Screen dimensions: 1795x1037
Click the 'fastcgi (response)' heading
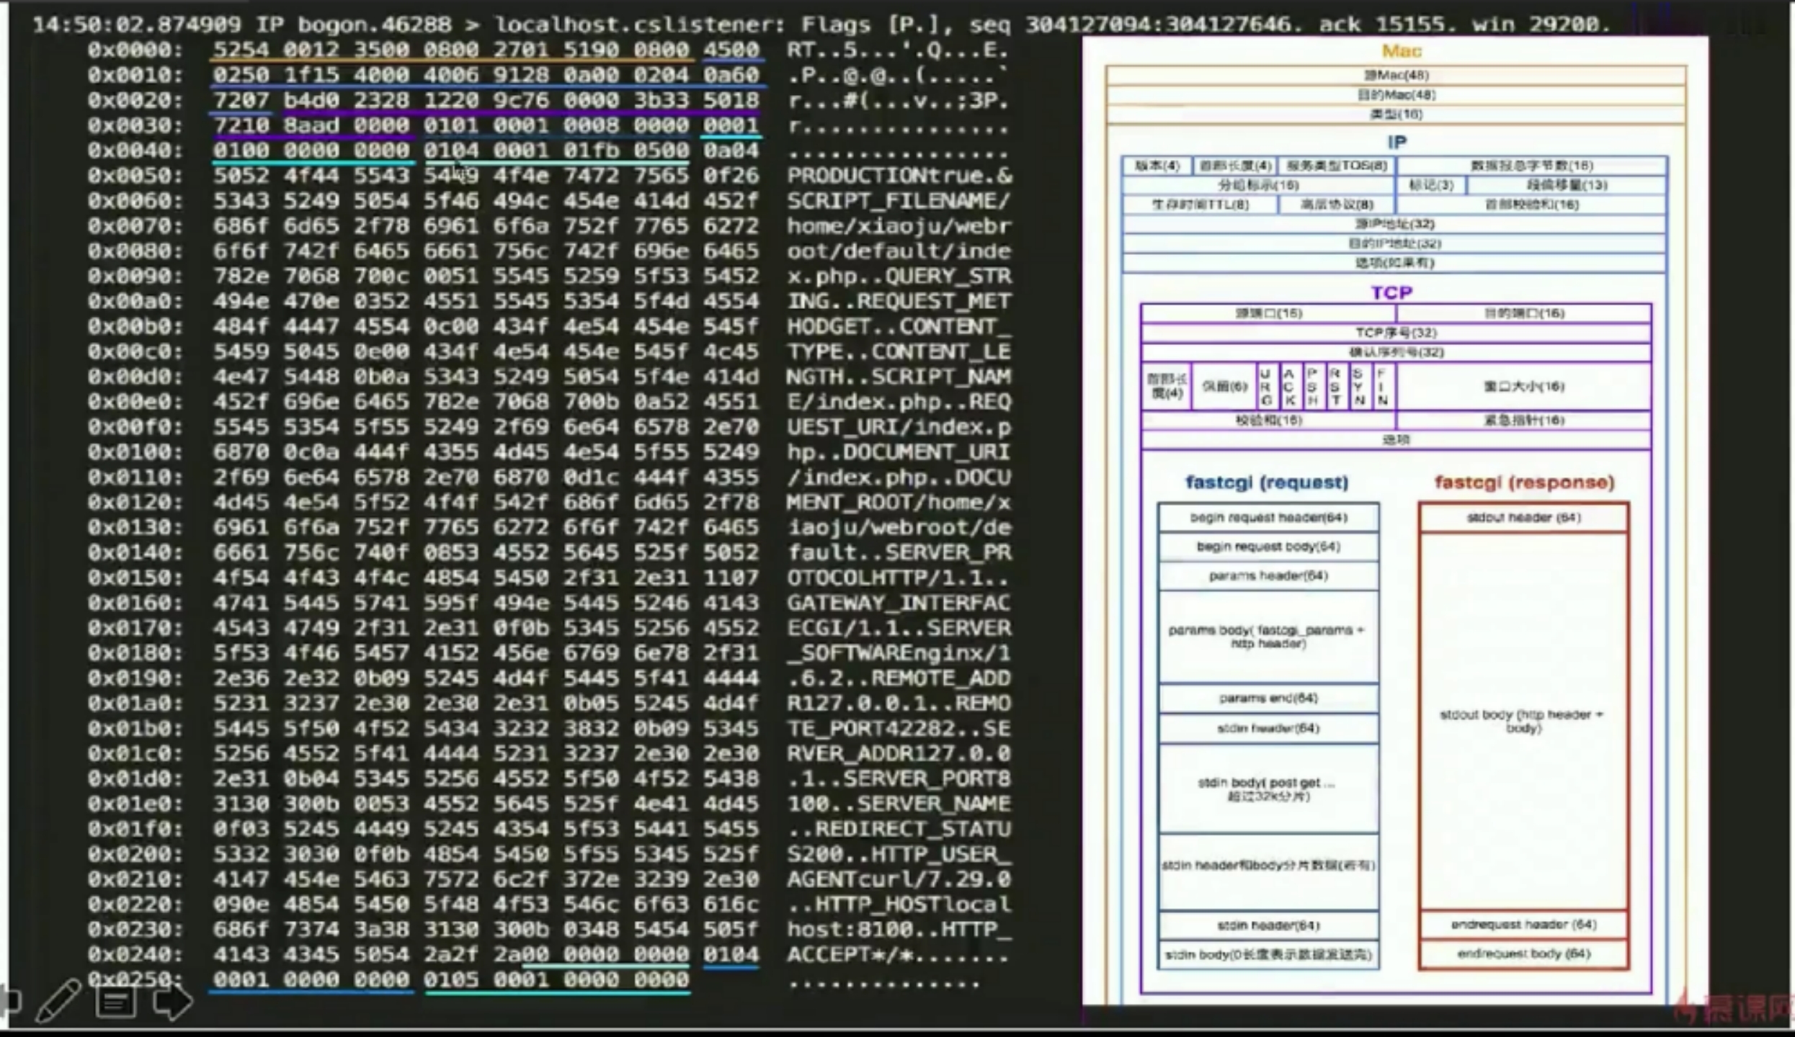[x=1524, y=482]
